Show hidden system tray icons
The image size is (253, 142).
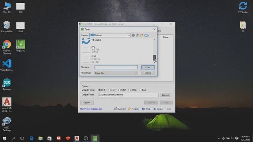pos(219,138)
